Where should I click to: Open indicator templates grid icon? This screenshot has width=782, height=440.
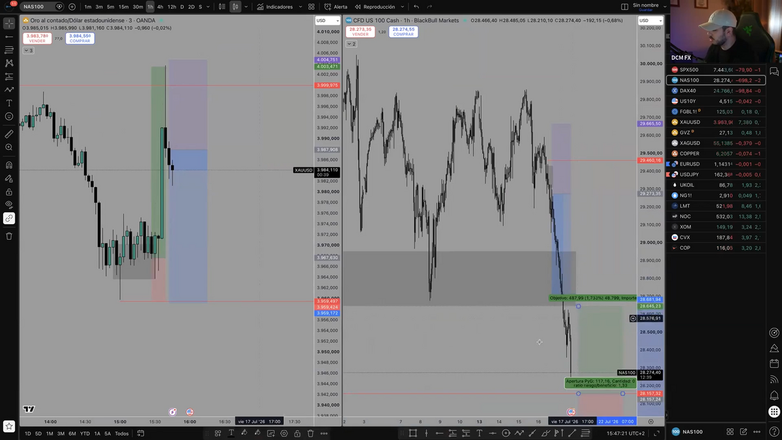click(x=311, y=7)
